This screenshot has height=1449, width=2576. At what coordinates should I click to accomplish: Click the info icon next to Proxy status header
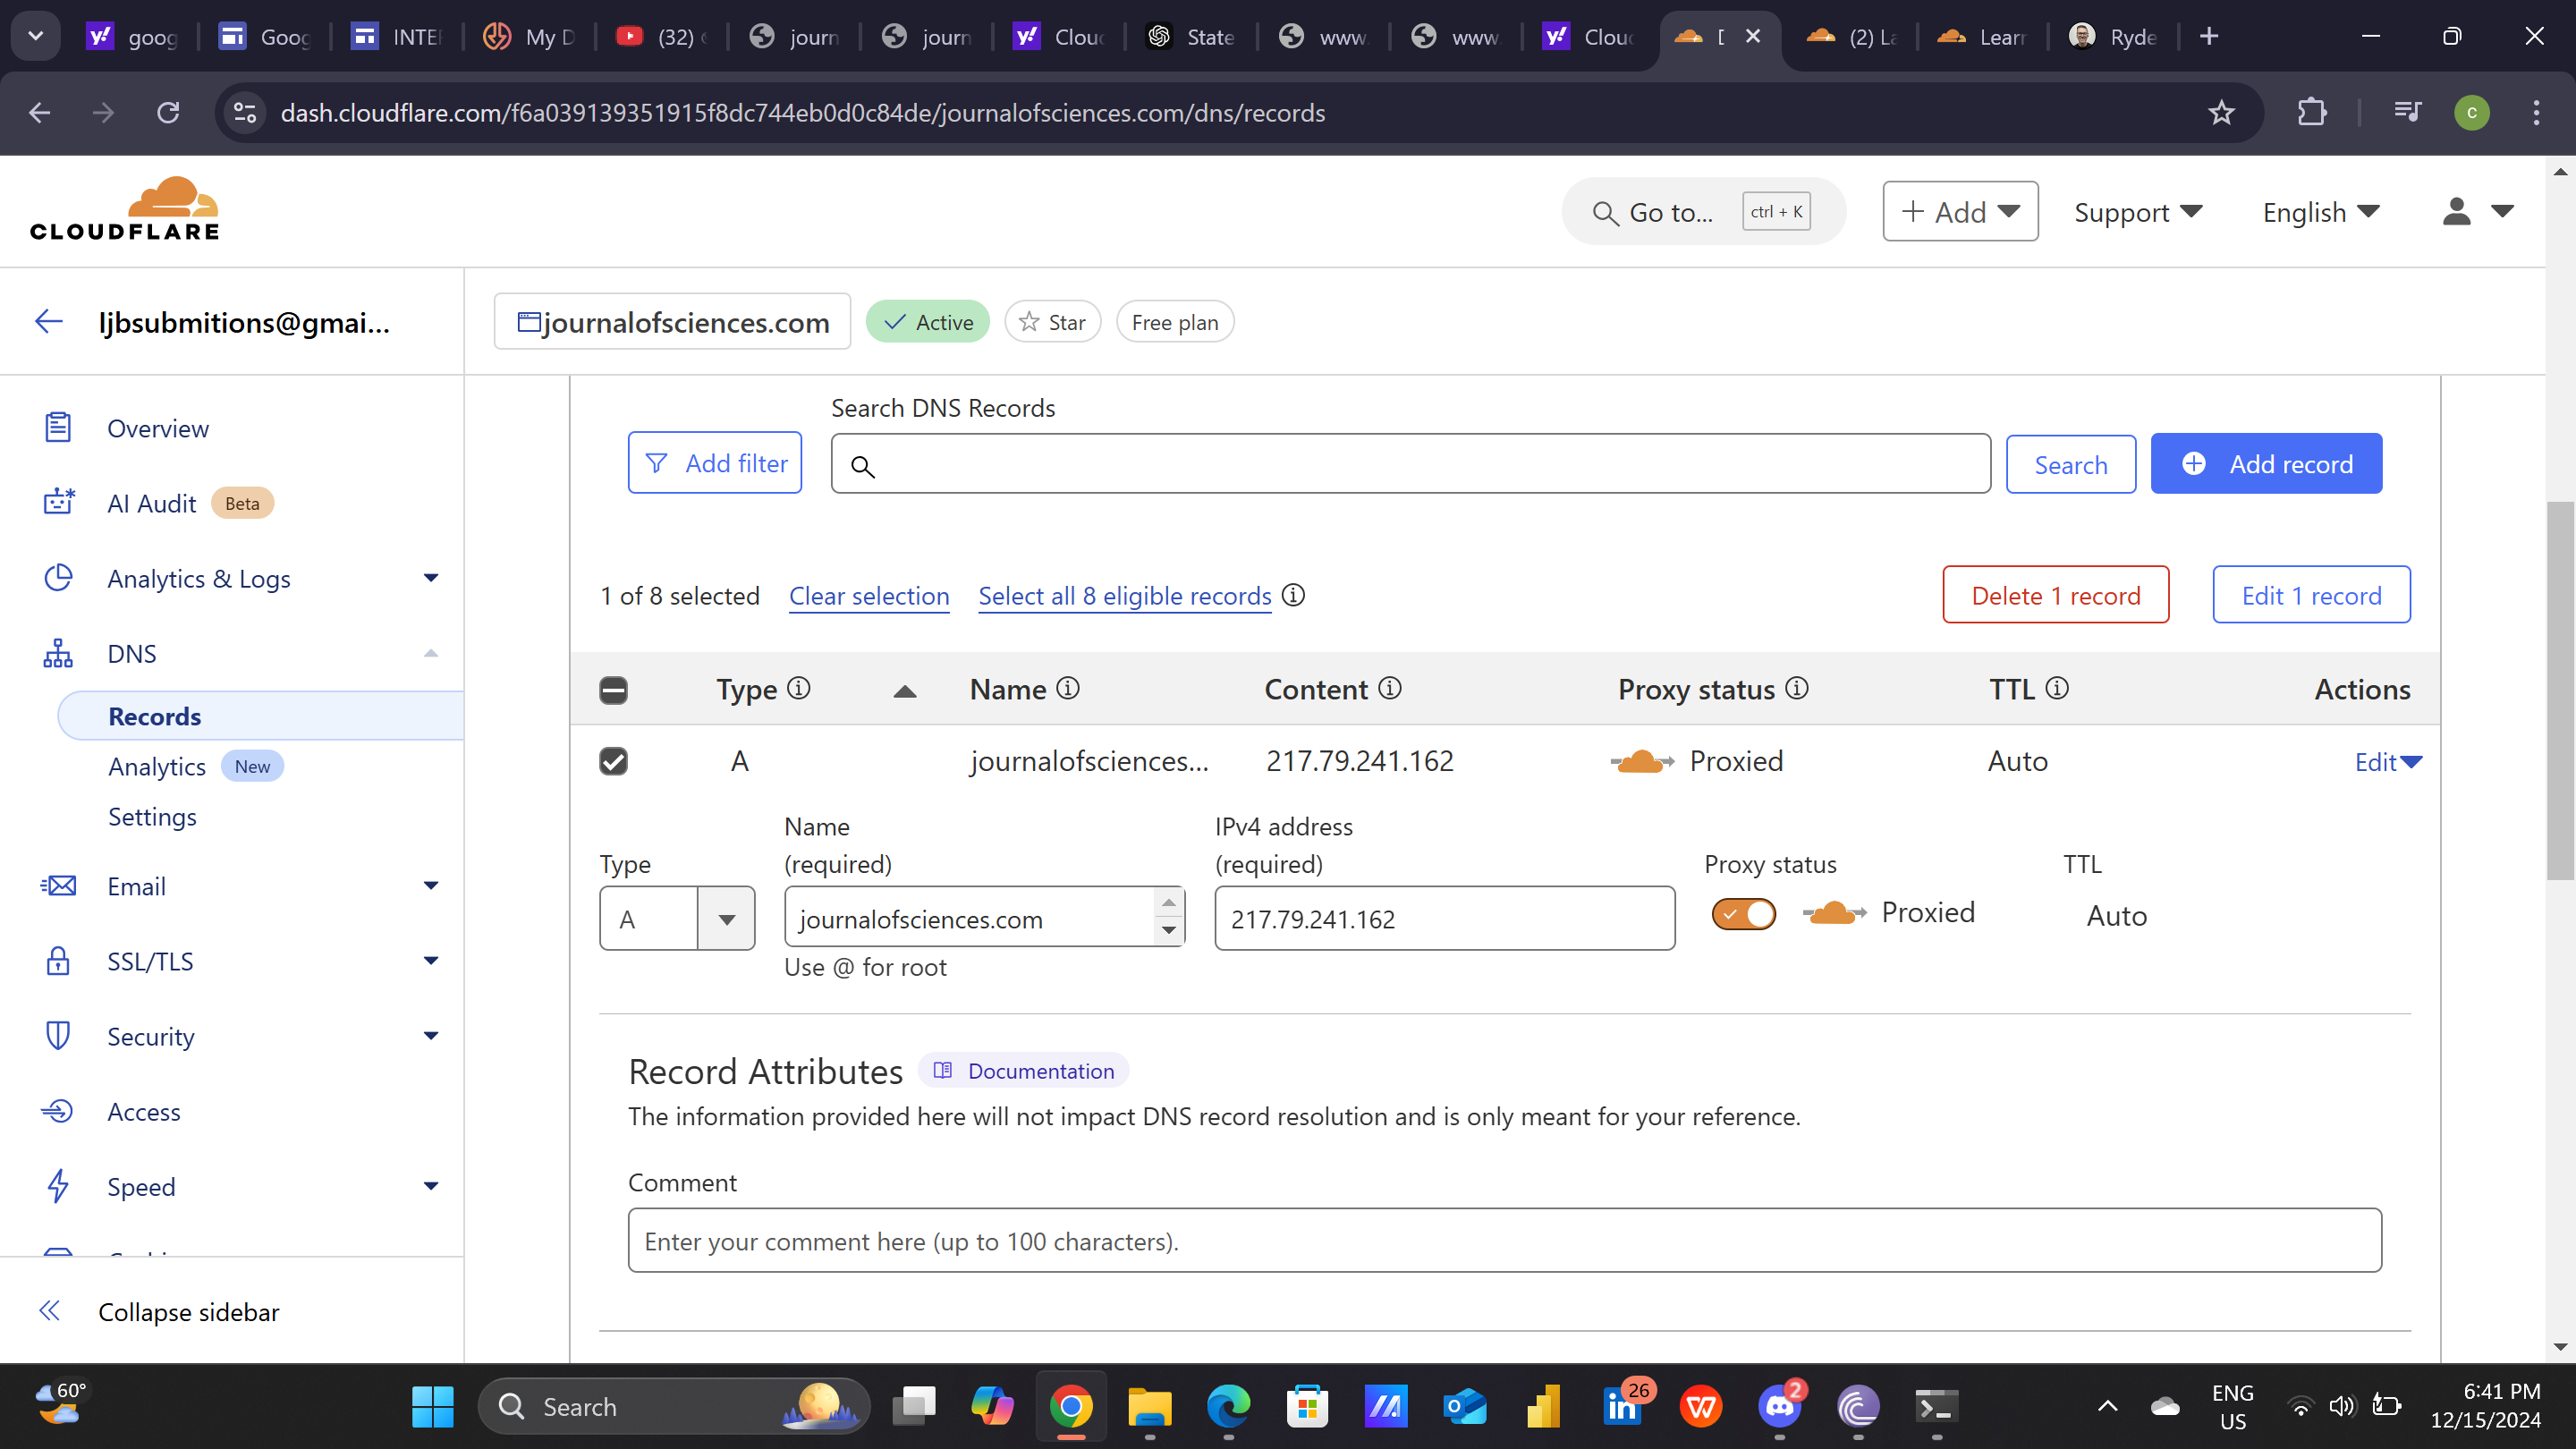click(x=1797, y=689)
